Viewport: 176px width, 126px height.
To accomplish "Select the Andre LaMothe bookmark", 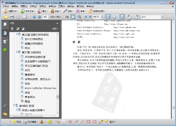I will [x=40, y=88].
